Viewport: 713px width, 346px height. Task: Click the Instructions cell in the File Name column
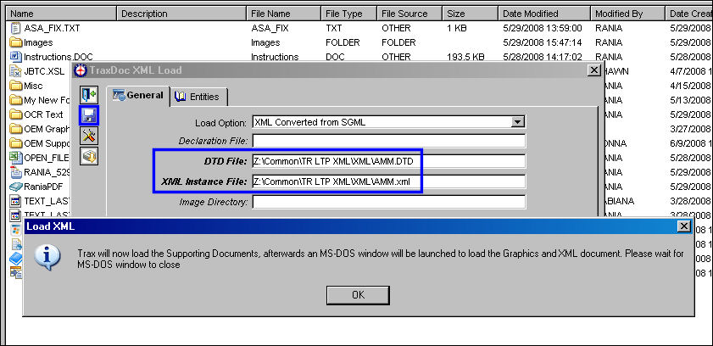(275, 58)
